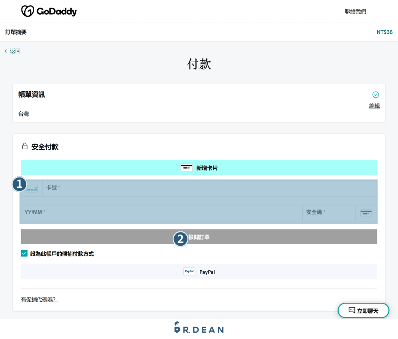Click the DR.DEAN footer logo
Viewport: 398px width, 339px height.
tap(198, 328)
